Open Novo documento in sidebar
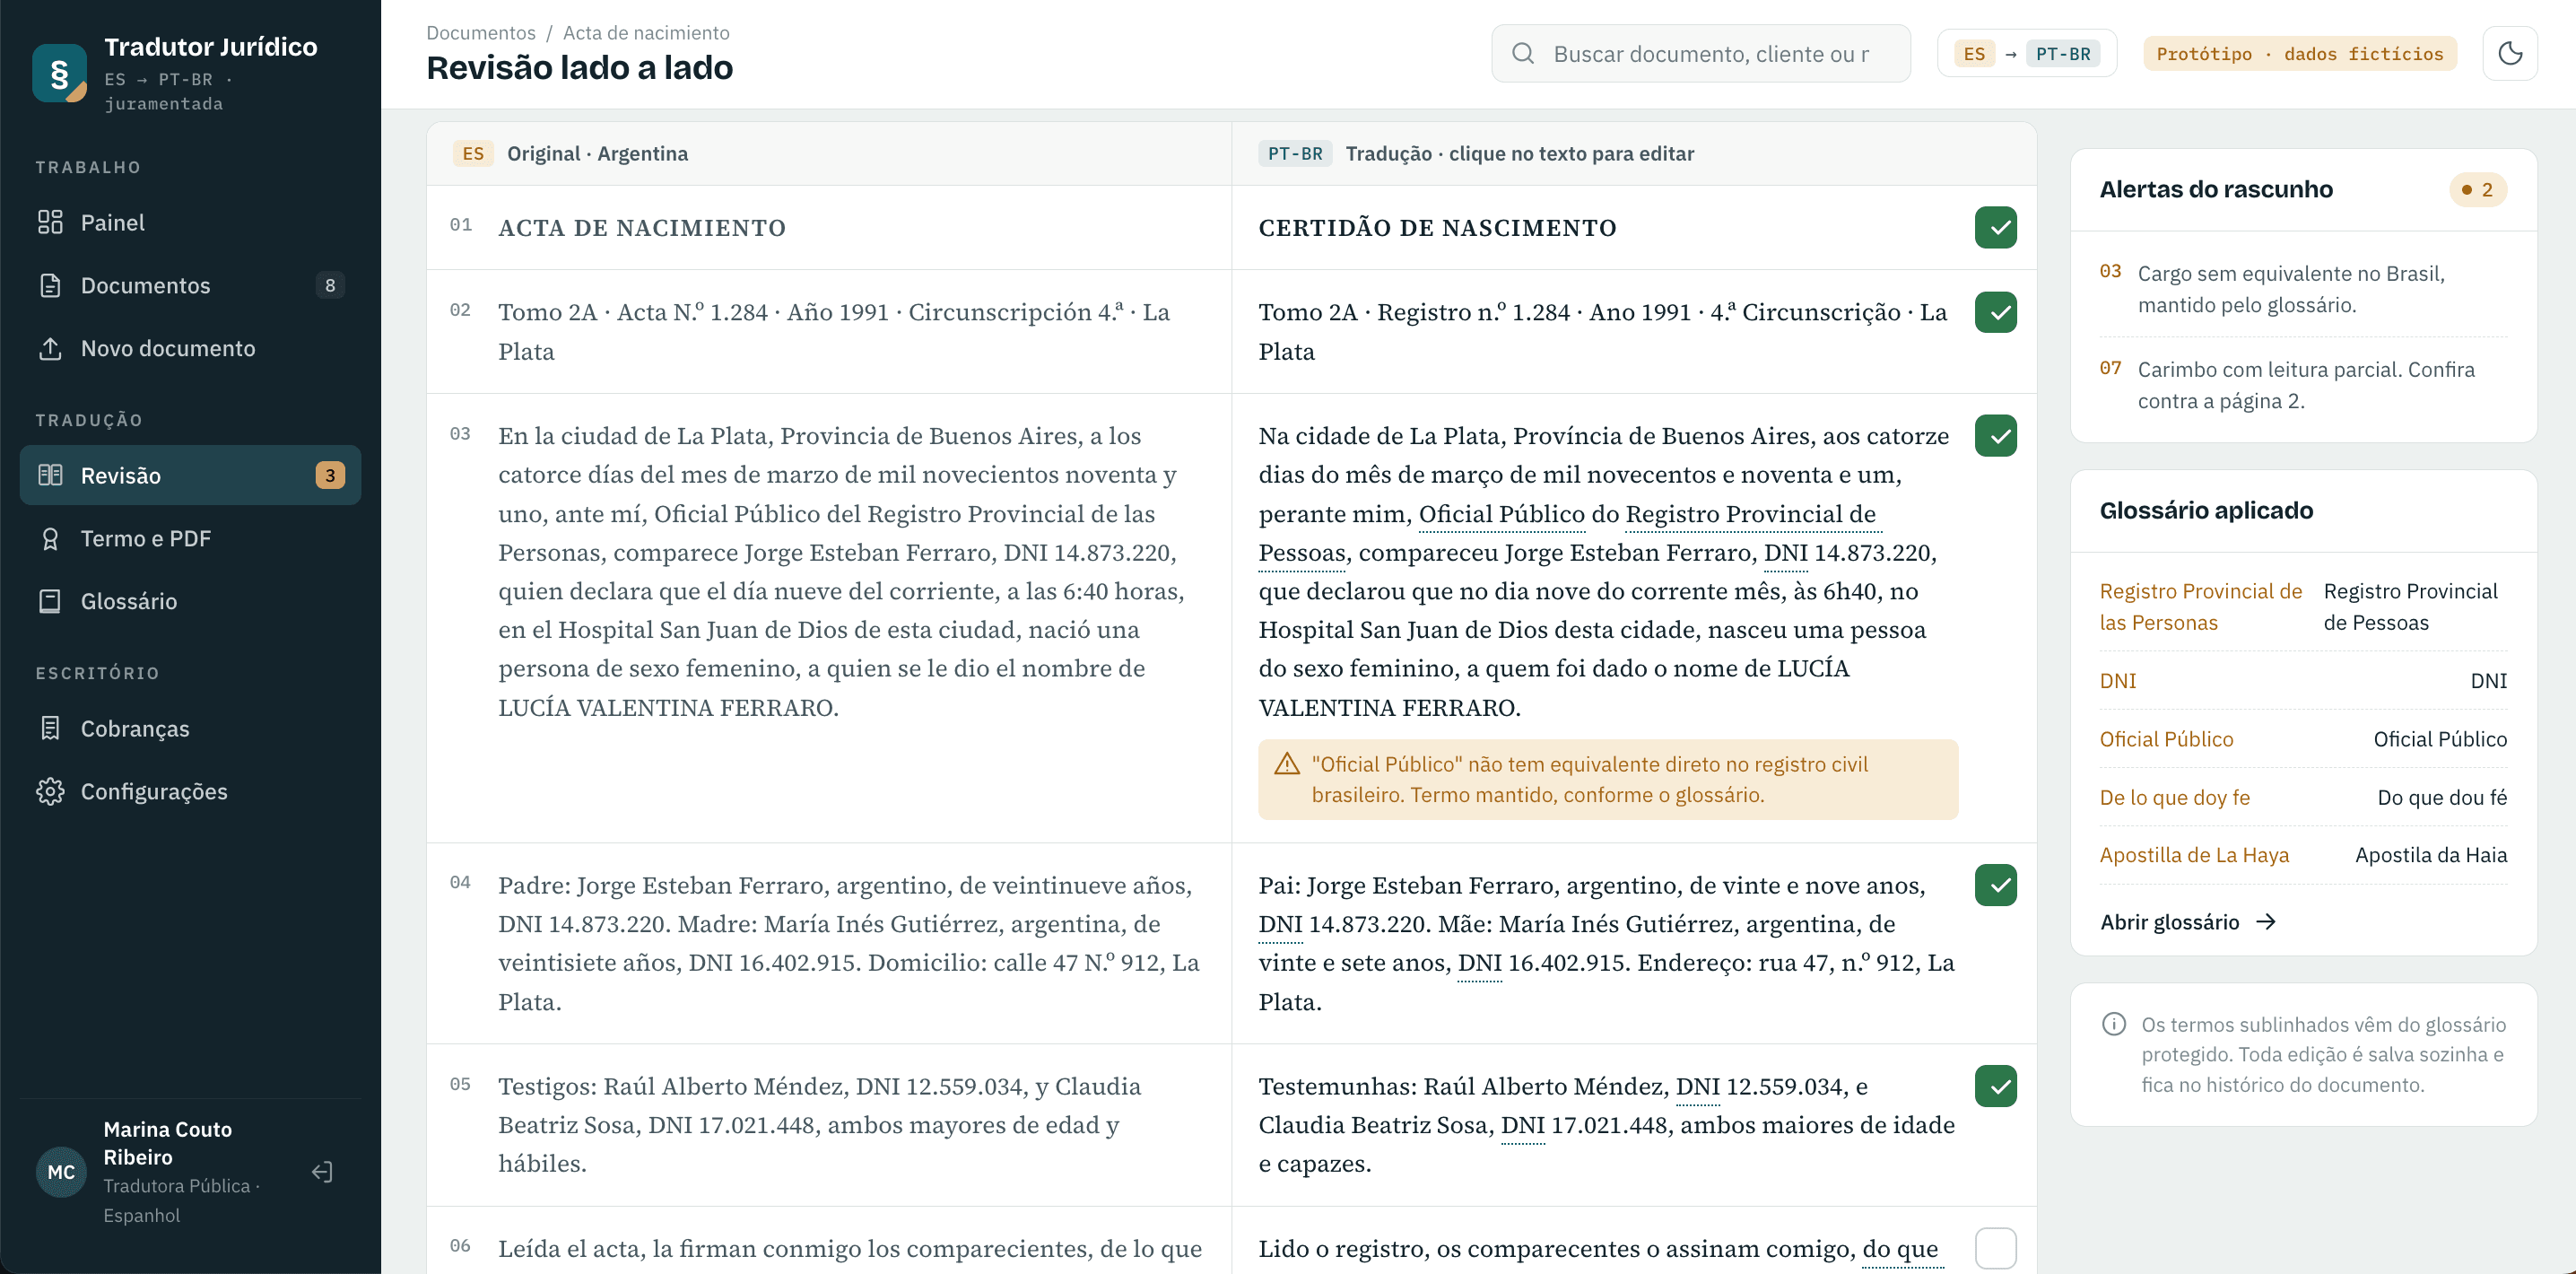 pyautogui.click(x=190, y=348)
